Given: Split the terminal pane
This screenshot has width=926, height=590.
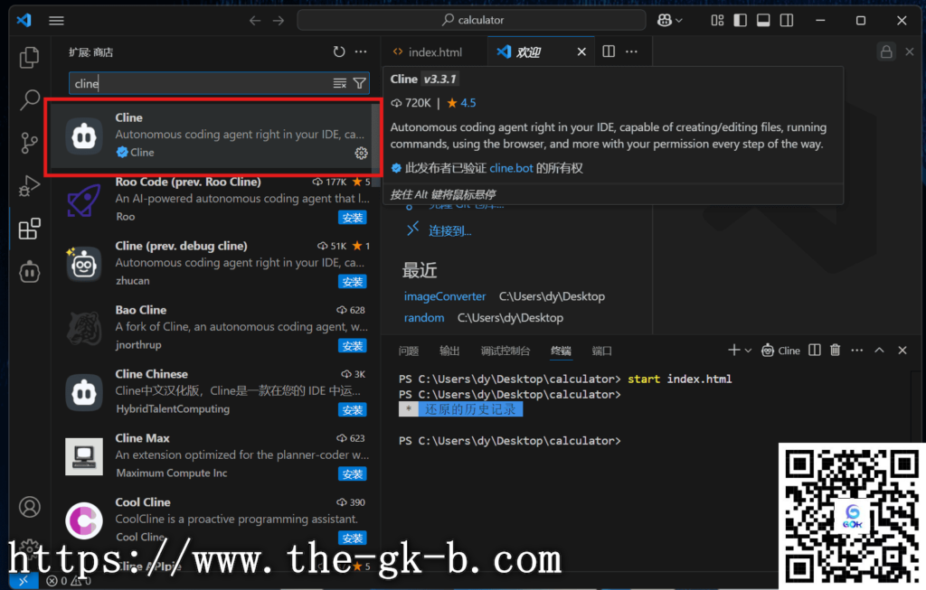Looking at the screenshot, I should [815, 351].
